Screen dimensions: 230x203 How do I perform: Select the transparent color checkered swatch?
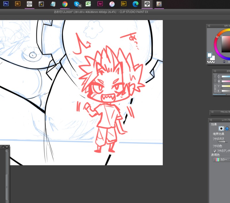pos(211,62)
